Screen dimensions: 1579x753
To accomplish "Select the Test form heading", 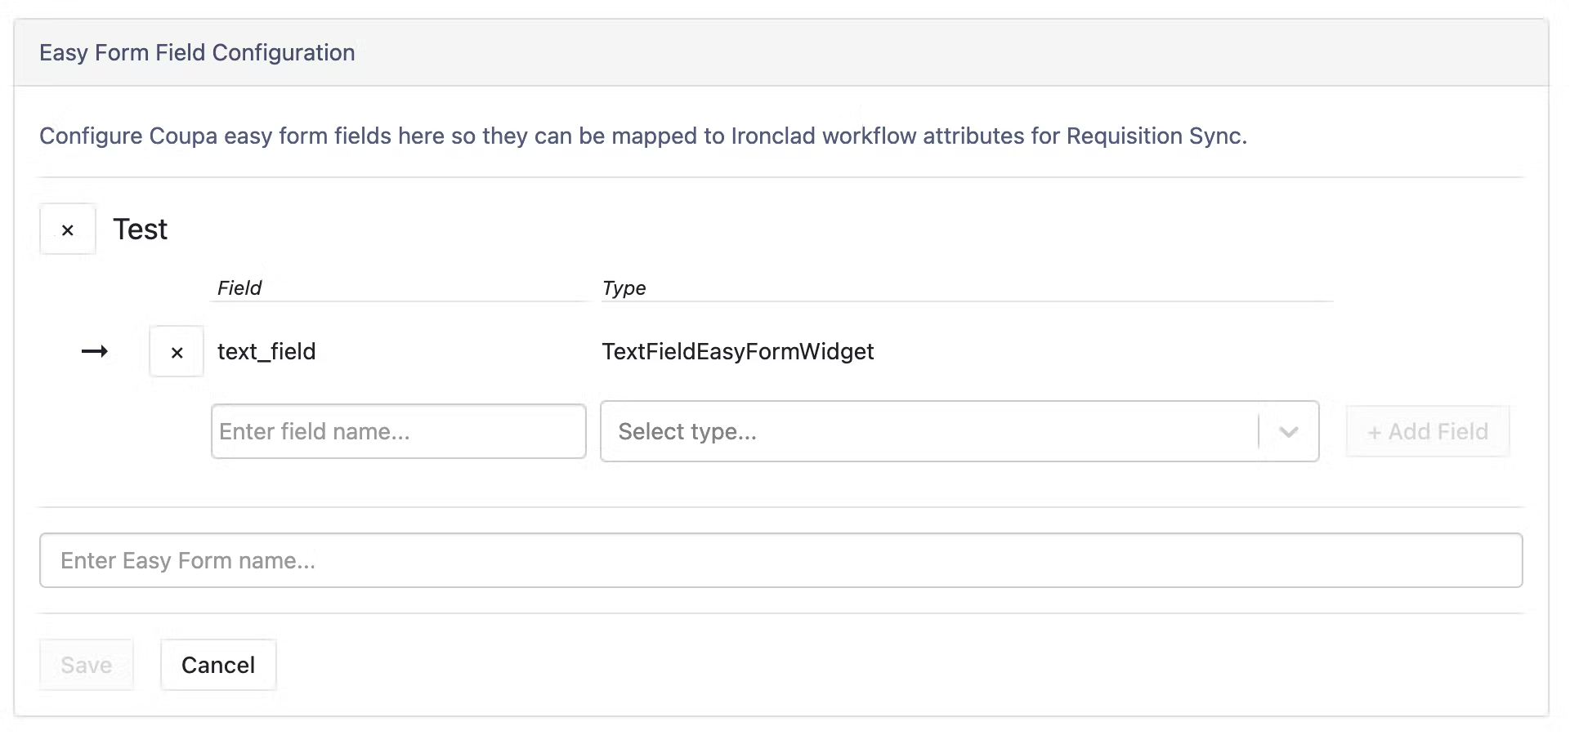I will pos(141,229).
